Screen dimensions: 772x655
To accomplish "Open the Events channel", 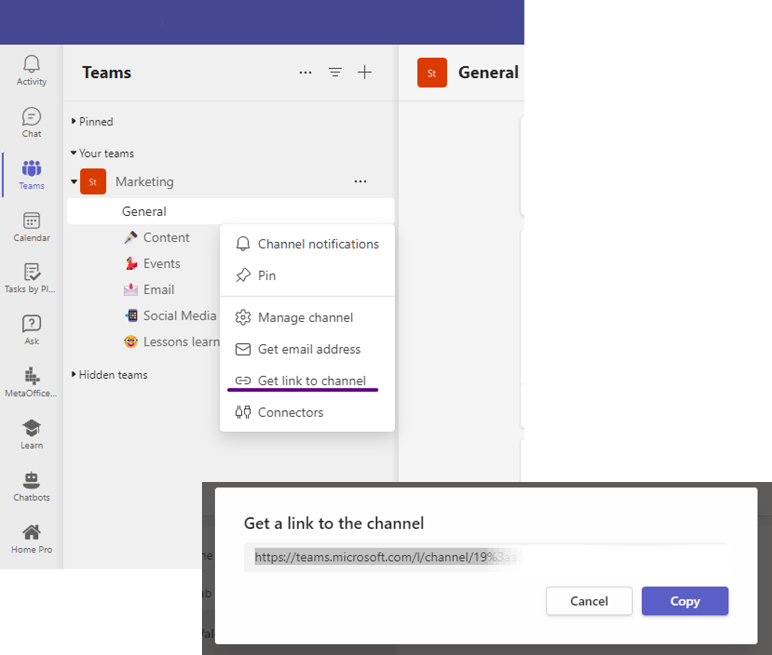I will click(x=162, y=263).
